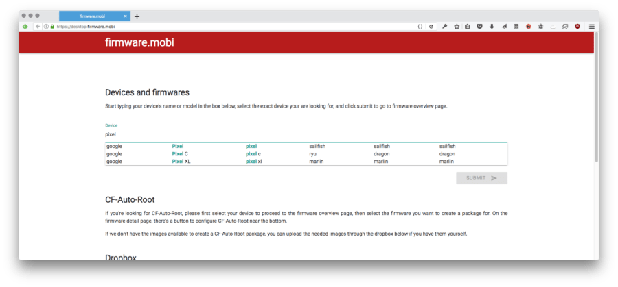Click the reader-view braces icon
The height and width of the screenshot is (287, 618).
[x=420, y=27]
